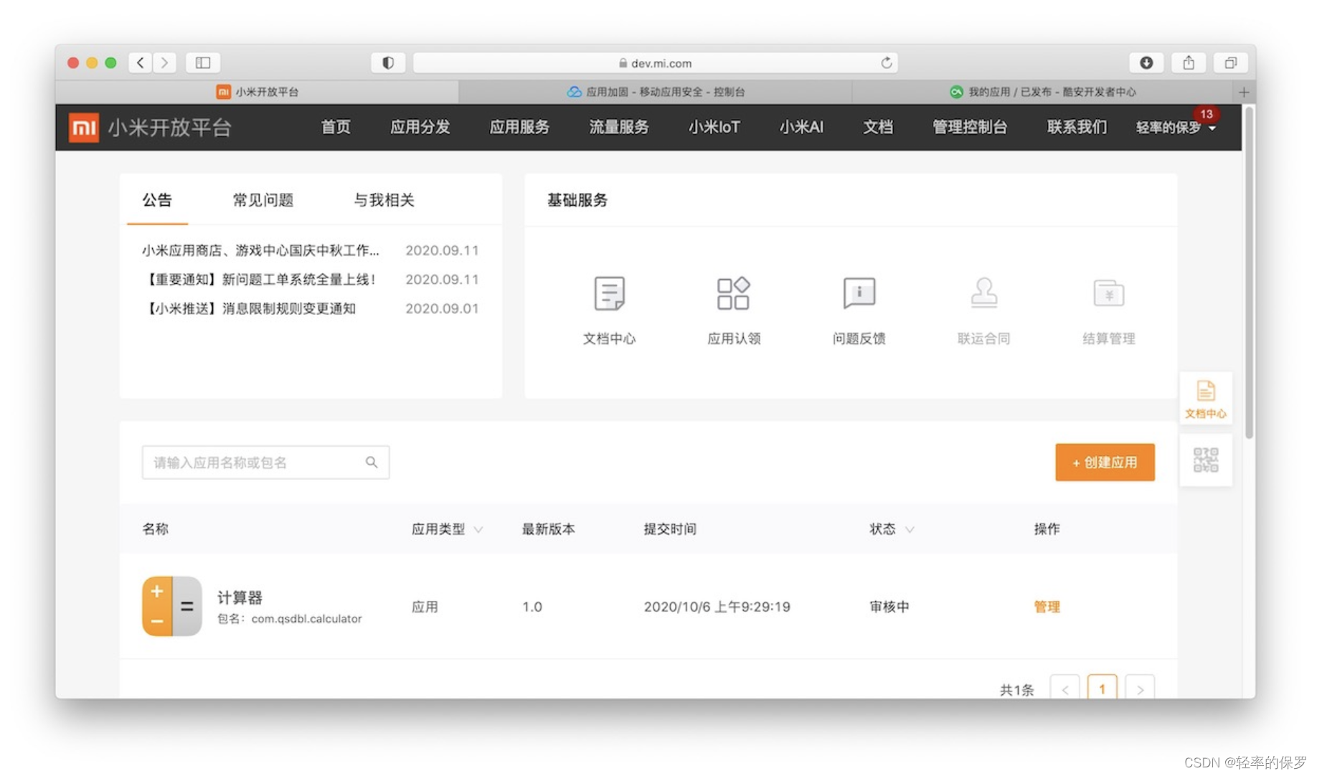Switch to 我的应用 酷安 browser tab
The image size is (1317, 776).
point(1043,92)
